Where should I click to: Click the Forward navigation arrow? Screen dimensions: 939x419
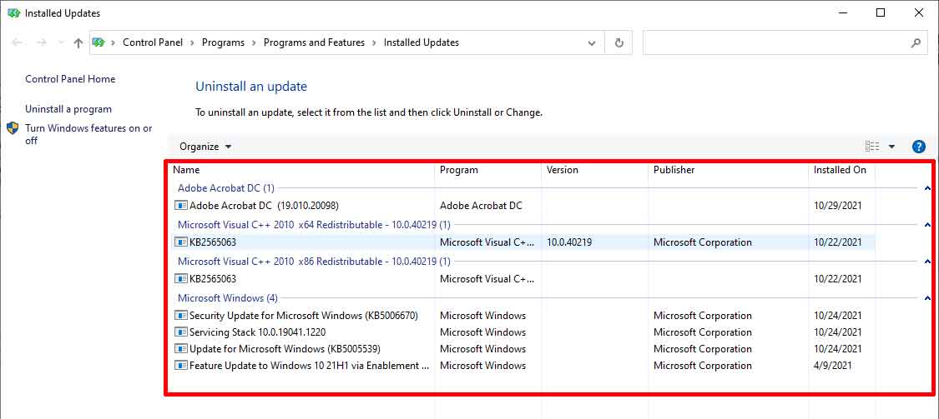(42, 42)
